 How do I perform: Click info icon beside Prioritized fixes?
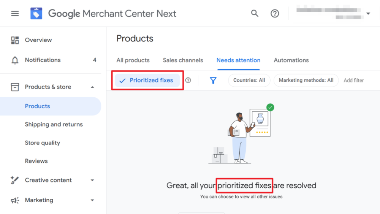(x=188, y=80)
